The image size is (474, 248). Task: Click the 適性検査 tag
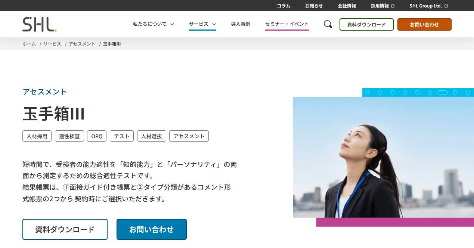click(x=69, y=136)
